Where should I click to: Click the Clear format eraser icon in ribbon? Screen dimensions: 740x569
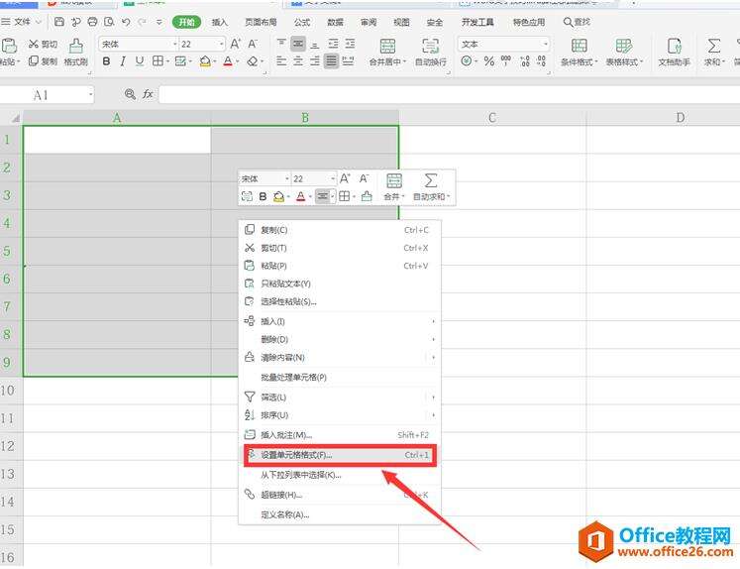point(253,60)
